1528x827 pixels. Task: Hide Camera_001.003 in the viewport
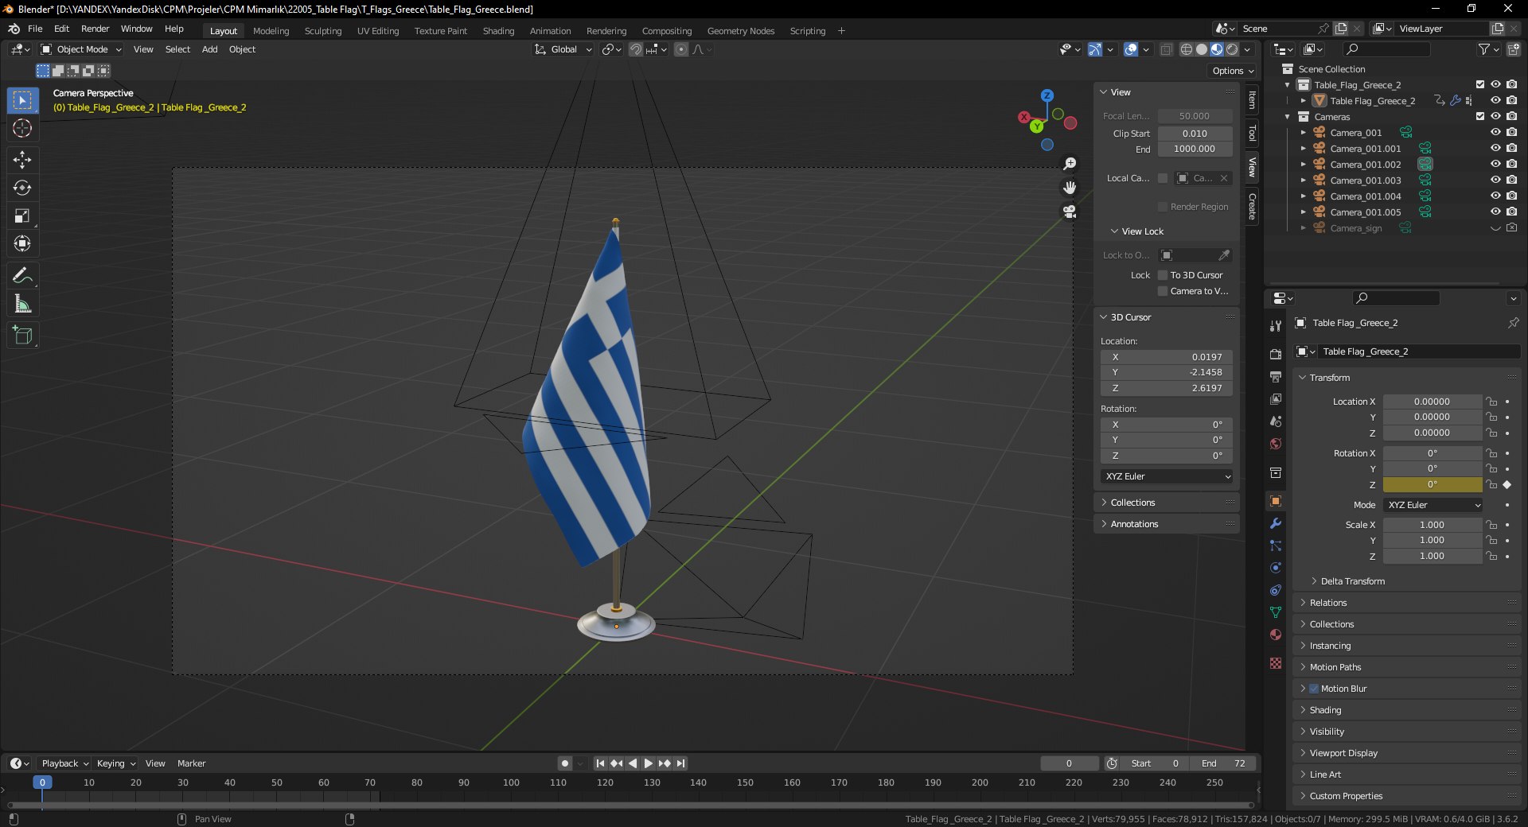point(1495,180)
